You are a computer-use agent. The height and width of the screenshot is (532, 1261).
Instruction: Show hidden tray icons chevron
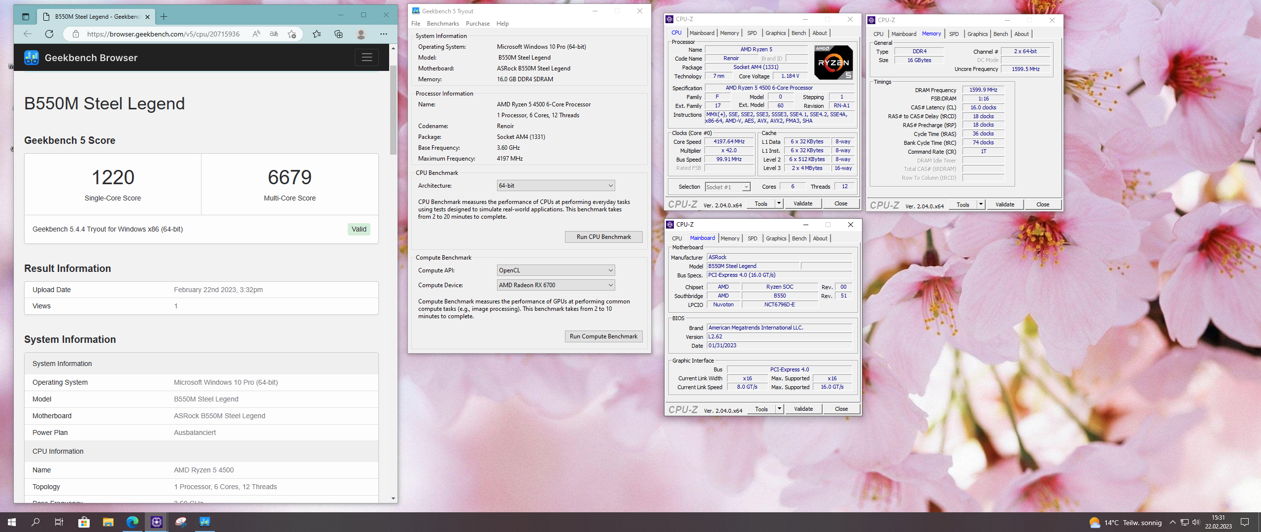(x=1173, y=523)
